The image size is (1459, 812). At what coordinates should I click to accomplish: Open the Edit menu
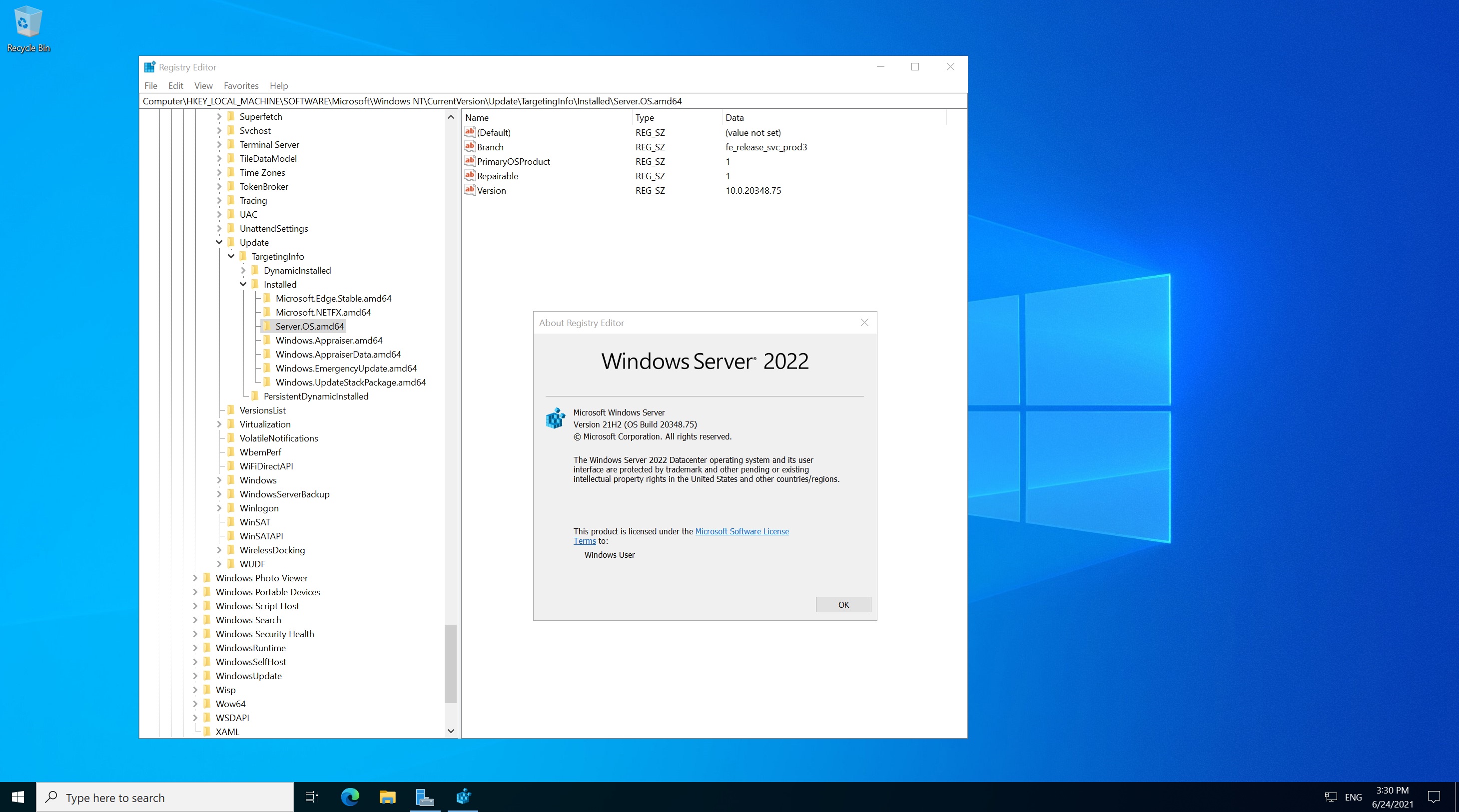pyautogui.click(x=175, y=85)
